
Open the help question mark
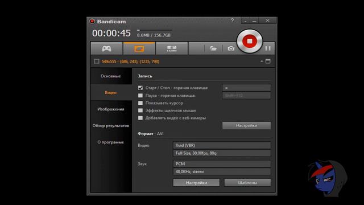(x=232, y=20)
